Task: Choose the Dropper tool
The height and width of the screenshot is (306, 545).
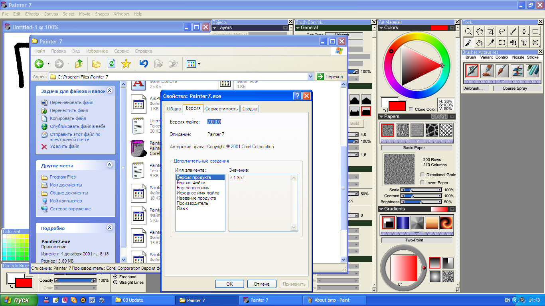Action: tap(491, 43)
